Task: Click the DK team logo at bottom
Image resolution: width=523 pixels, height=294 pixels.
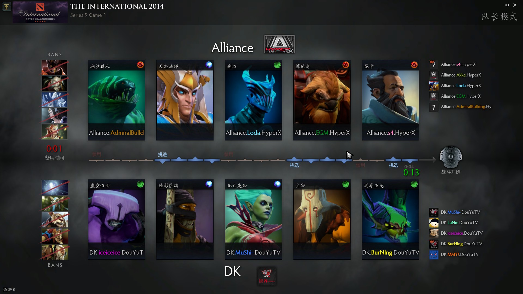Action: click(x=267, y=276)
